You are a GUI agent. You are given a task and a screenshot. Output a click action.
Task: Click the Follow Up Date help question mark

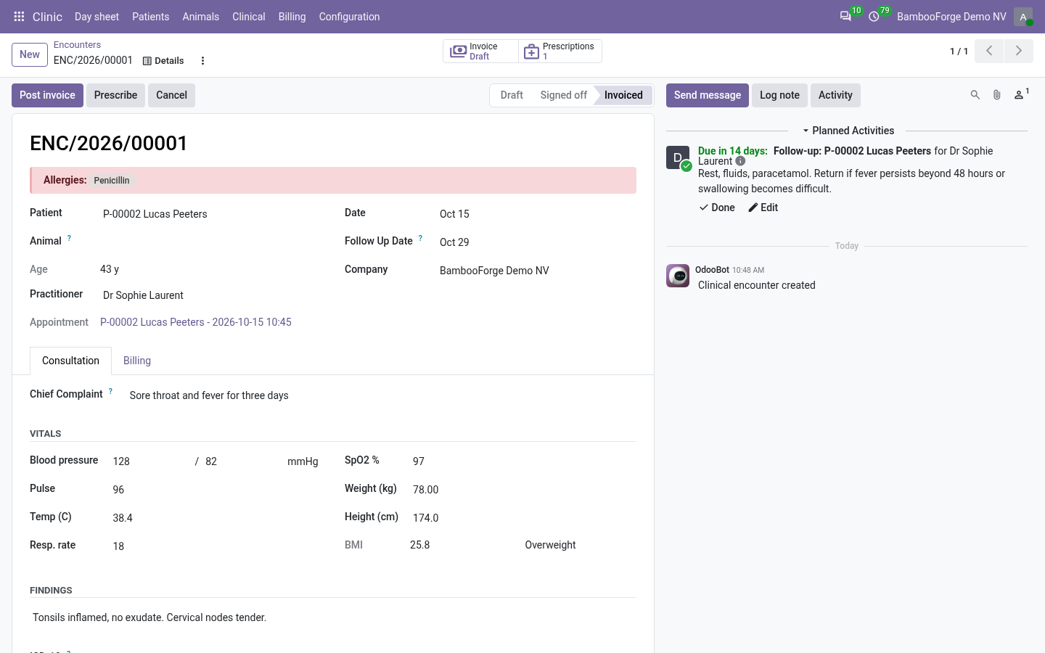(x=420, y=238)
